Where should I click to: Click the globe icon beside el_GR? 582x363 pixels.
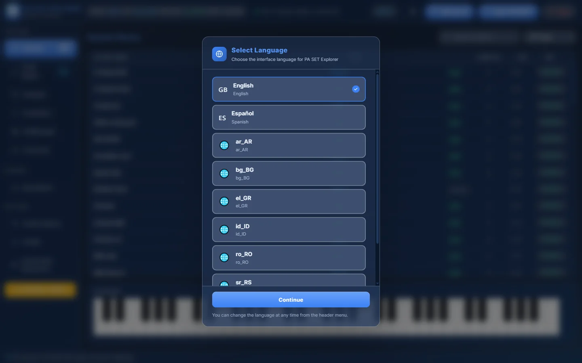pos(224,201)
